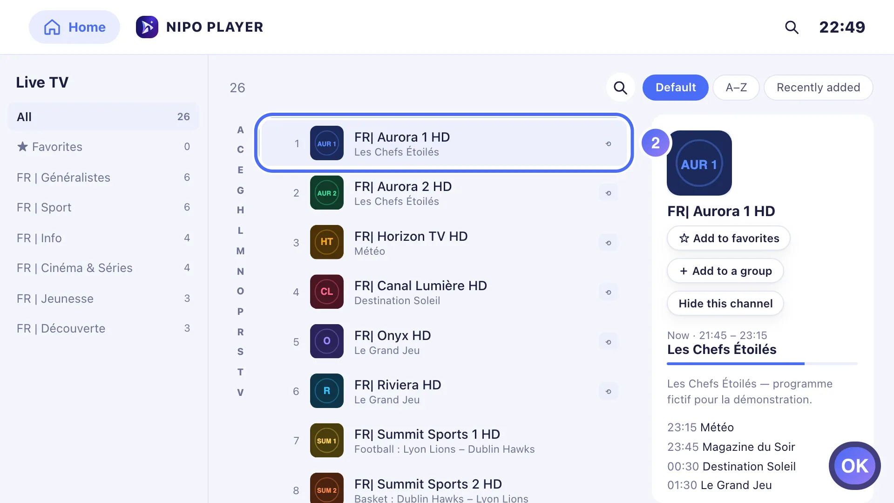Click the Home button

74,27
